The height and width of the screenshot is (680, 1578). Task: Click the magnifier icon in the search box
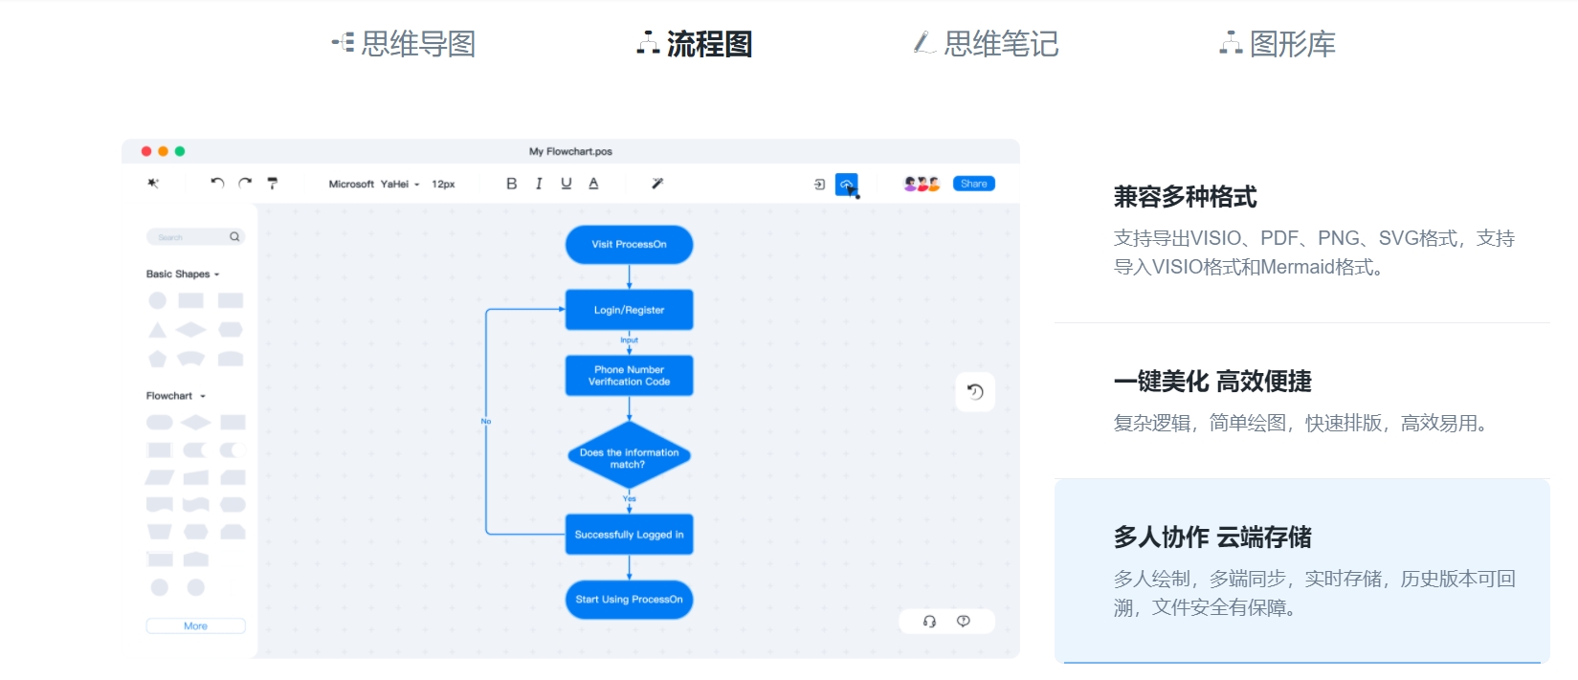click(x=234, y=236)
